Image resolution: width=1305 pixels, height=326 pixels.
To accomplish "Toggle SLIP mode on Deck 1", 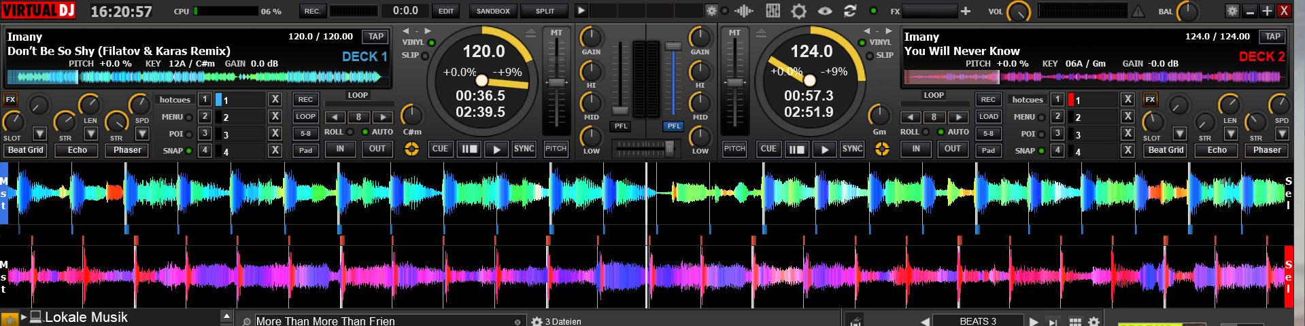I will click(425, 56).
